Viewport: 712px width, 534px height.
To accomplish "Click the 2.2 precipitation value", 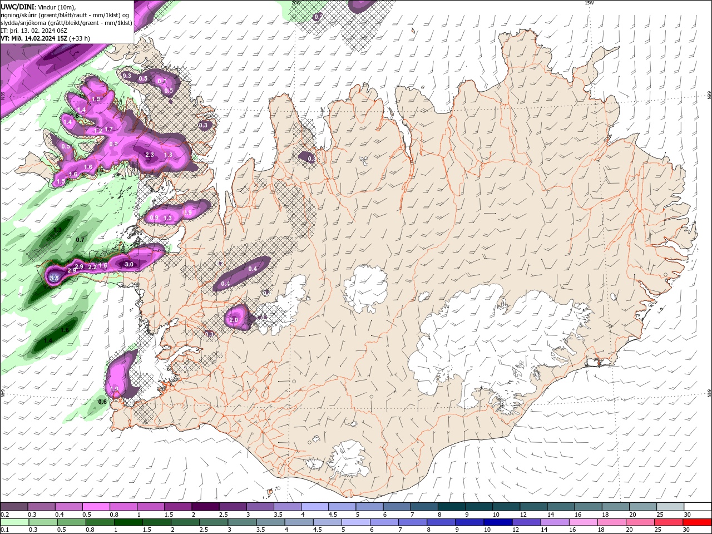I will pyautogui.click(x=92, y=267).
